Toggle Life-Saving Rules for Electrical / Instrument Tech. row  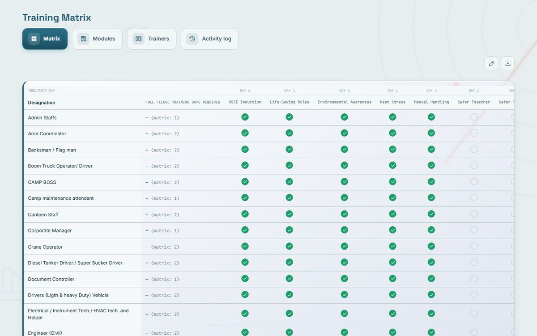(290, 313)
